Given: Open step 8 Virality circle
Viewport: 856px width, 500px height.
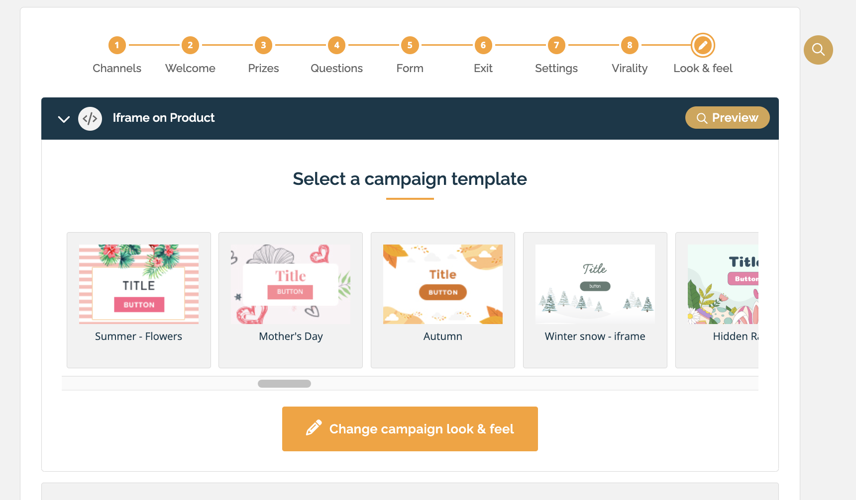Looking at the screenshot, I should [630, 45].
